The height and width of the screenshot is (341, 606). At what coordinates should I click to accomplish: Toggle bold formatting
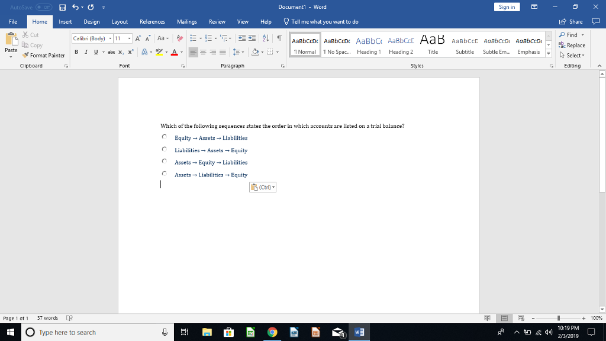click(x=76, y=52)
